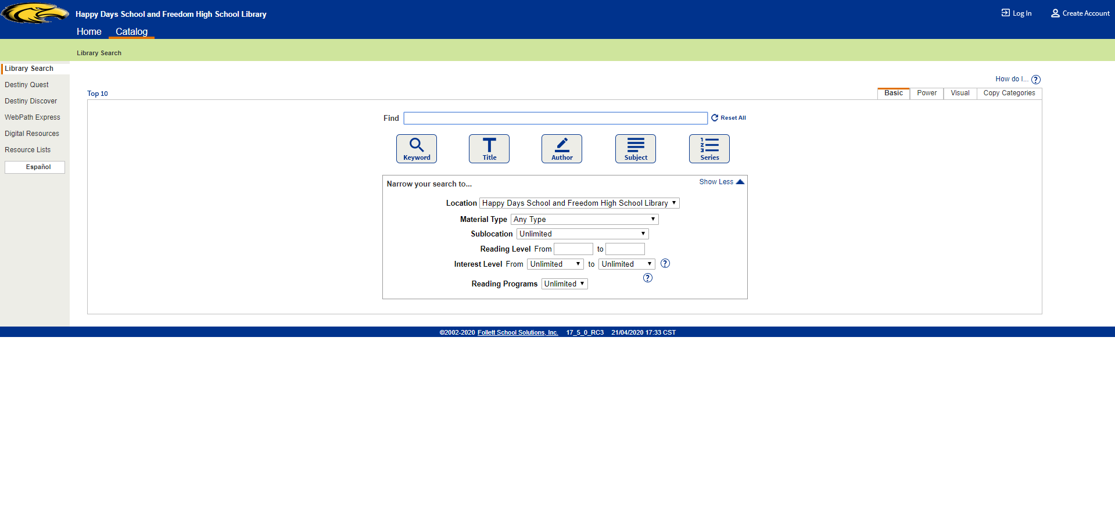Image resolution: width=1115 pixels, height=527 pixels.
Task: Click Reading Level From input field
Action: [x=573, y=249]
